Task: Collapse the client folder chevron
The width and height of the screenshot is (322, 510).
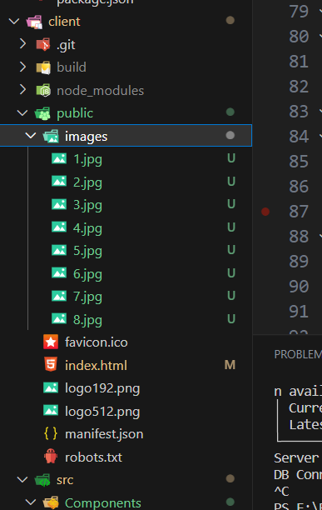Action: (x=14, y=22)
